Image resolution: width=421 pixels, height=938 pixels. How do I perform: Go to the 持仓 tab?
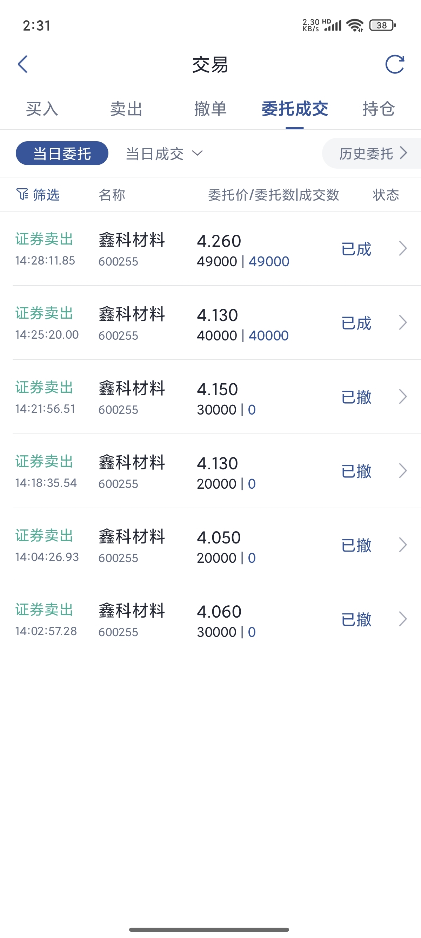click(379, 109)
